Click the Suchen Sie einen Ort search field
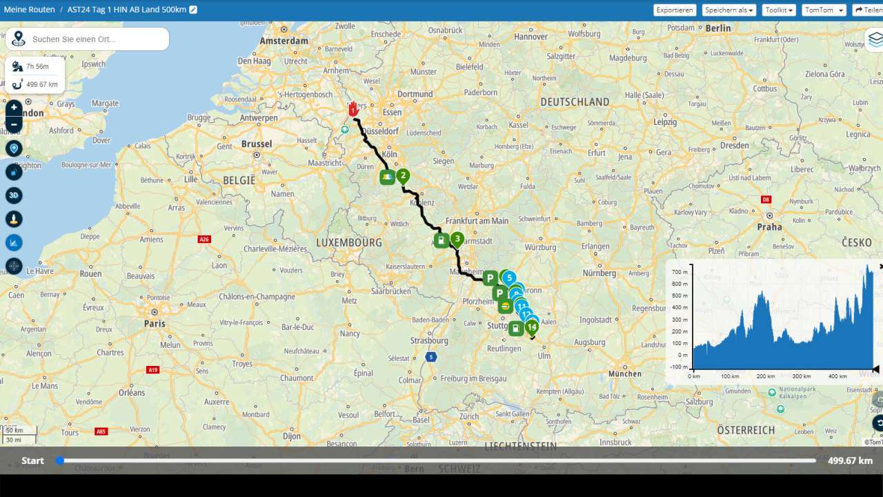 [x=97, y=39]
